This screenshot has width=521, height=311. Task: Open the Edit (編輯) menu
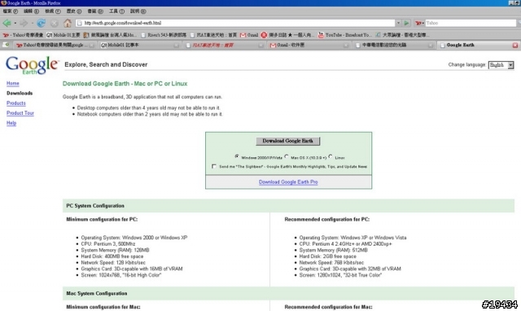coord(31,11)
